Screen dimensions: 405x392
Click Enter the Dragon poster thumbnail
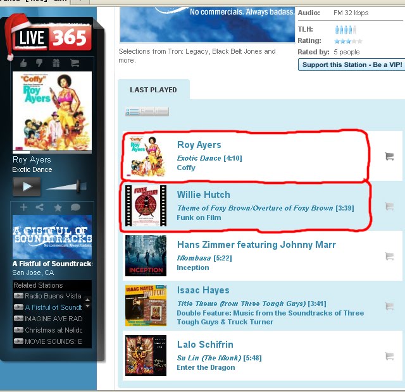click(146, 355)
